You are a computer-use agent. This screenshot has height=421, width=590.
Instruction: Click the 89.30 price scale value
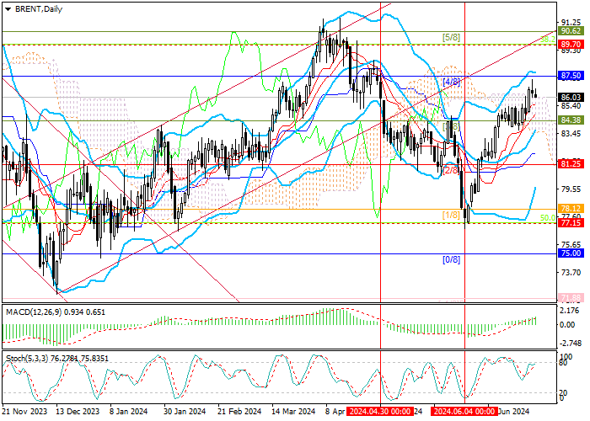pyautogui.click(x=571, y=51)
